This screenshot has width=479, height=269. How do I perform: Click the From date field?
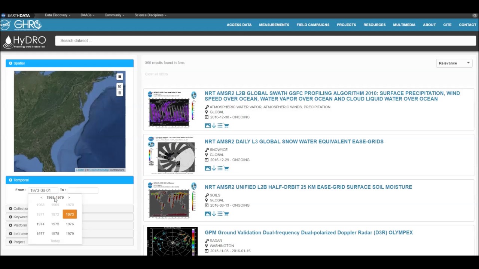tap(43, 191)
